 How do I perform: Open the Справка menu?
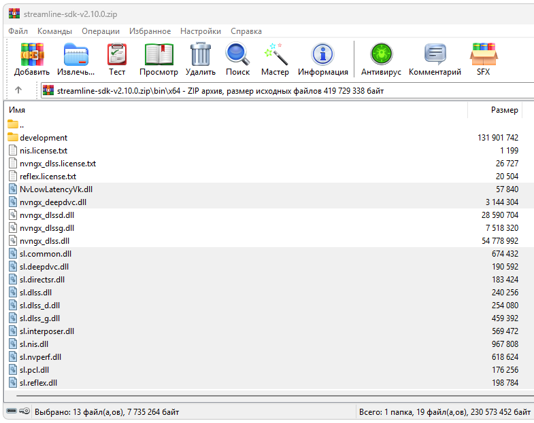[x=246, y=31]
